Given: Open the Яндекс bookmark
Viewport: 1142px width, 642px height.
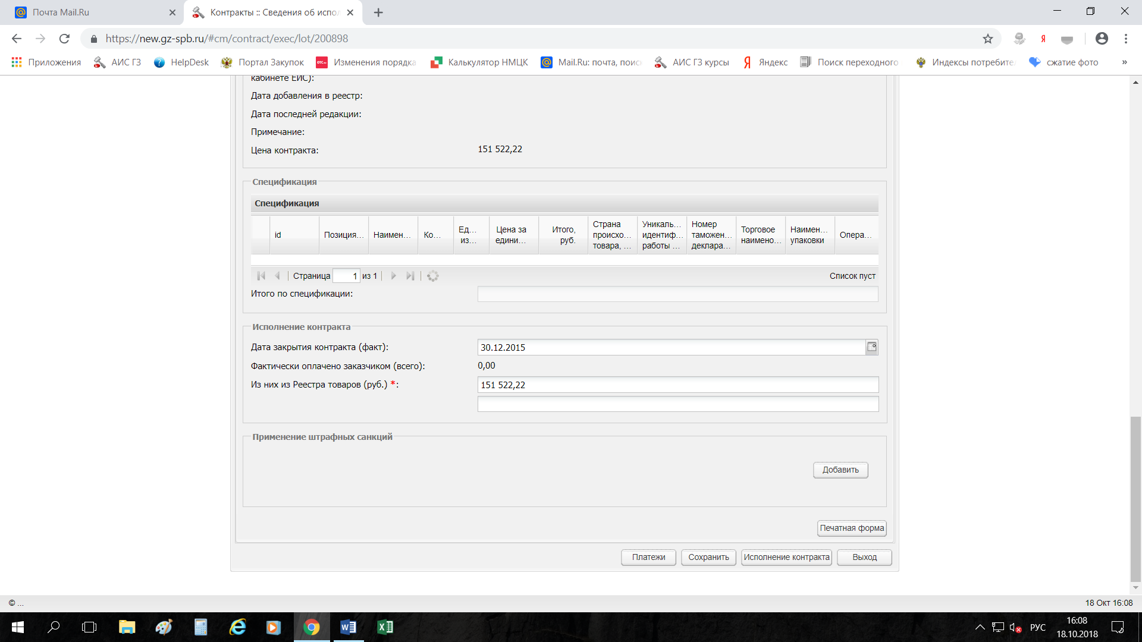Looking at the screenshot, I should point(765,62).
